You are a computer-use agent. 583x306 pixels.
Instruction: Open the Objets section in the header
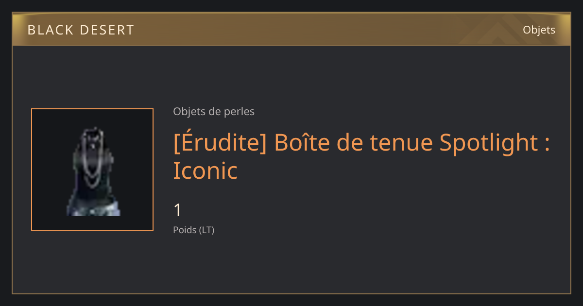coord(539,30)
